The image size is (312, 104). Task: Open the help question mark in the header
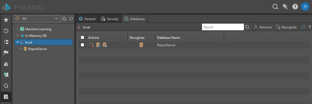[295, 7]
